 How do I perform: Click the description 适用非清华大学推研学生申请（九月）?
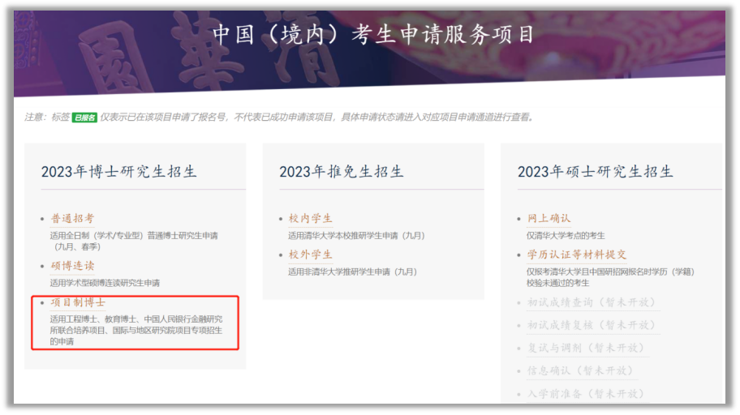tap(352, 272)
